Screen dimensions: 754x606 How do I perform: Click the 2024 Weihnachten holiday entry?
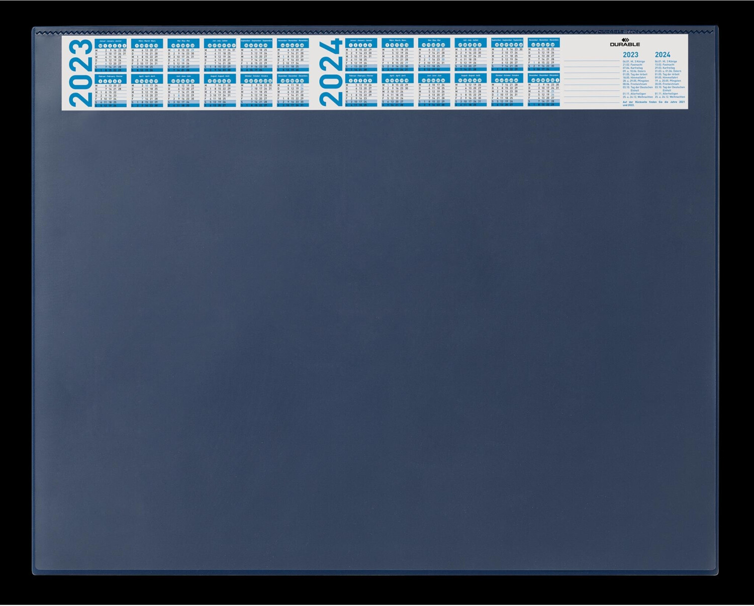click(x=670, y=97)
